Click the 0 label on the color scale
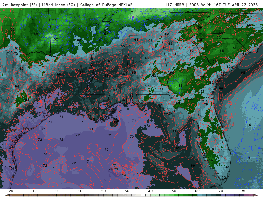The width and height of the screenshot is (263, 197). coord(56,191)
